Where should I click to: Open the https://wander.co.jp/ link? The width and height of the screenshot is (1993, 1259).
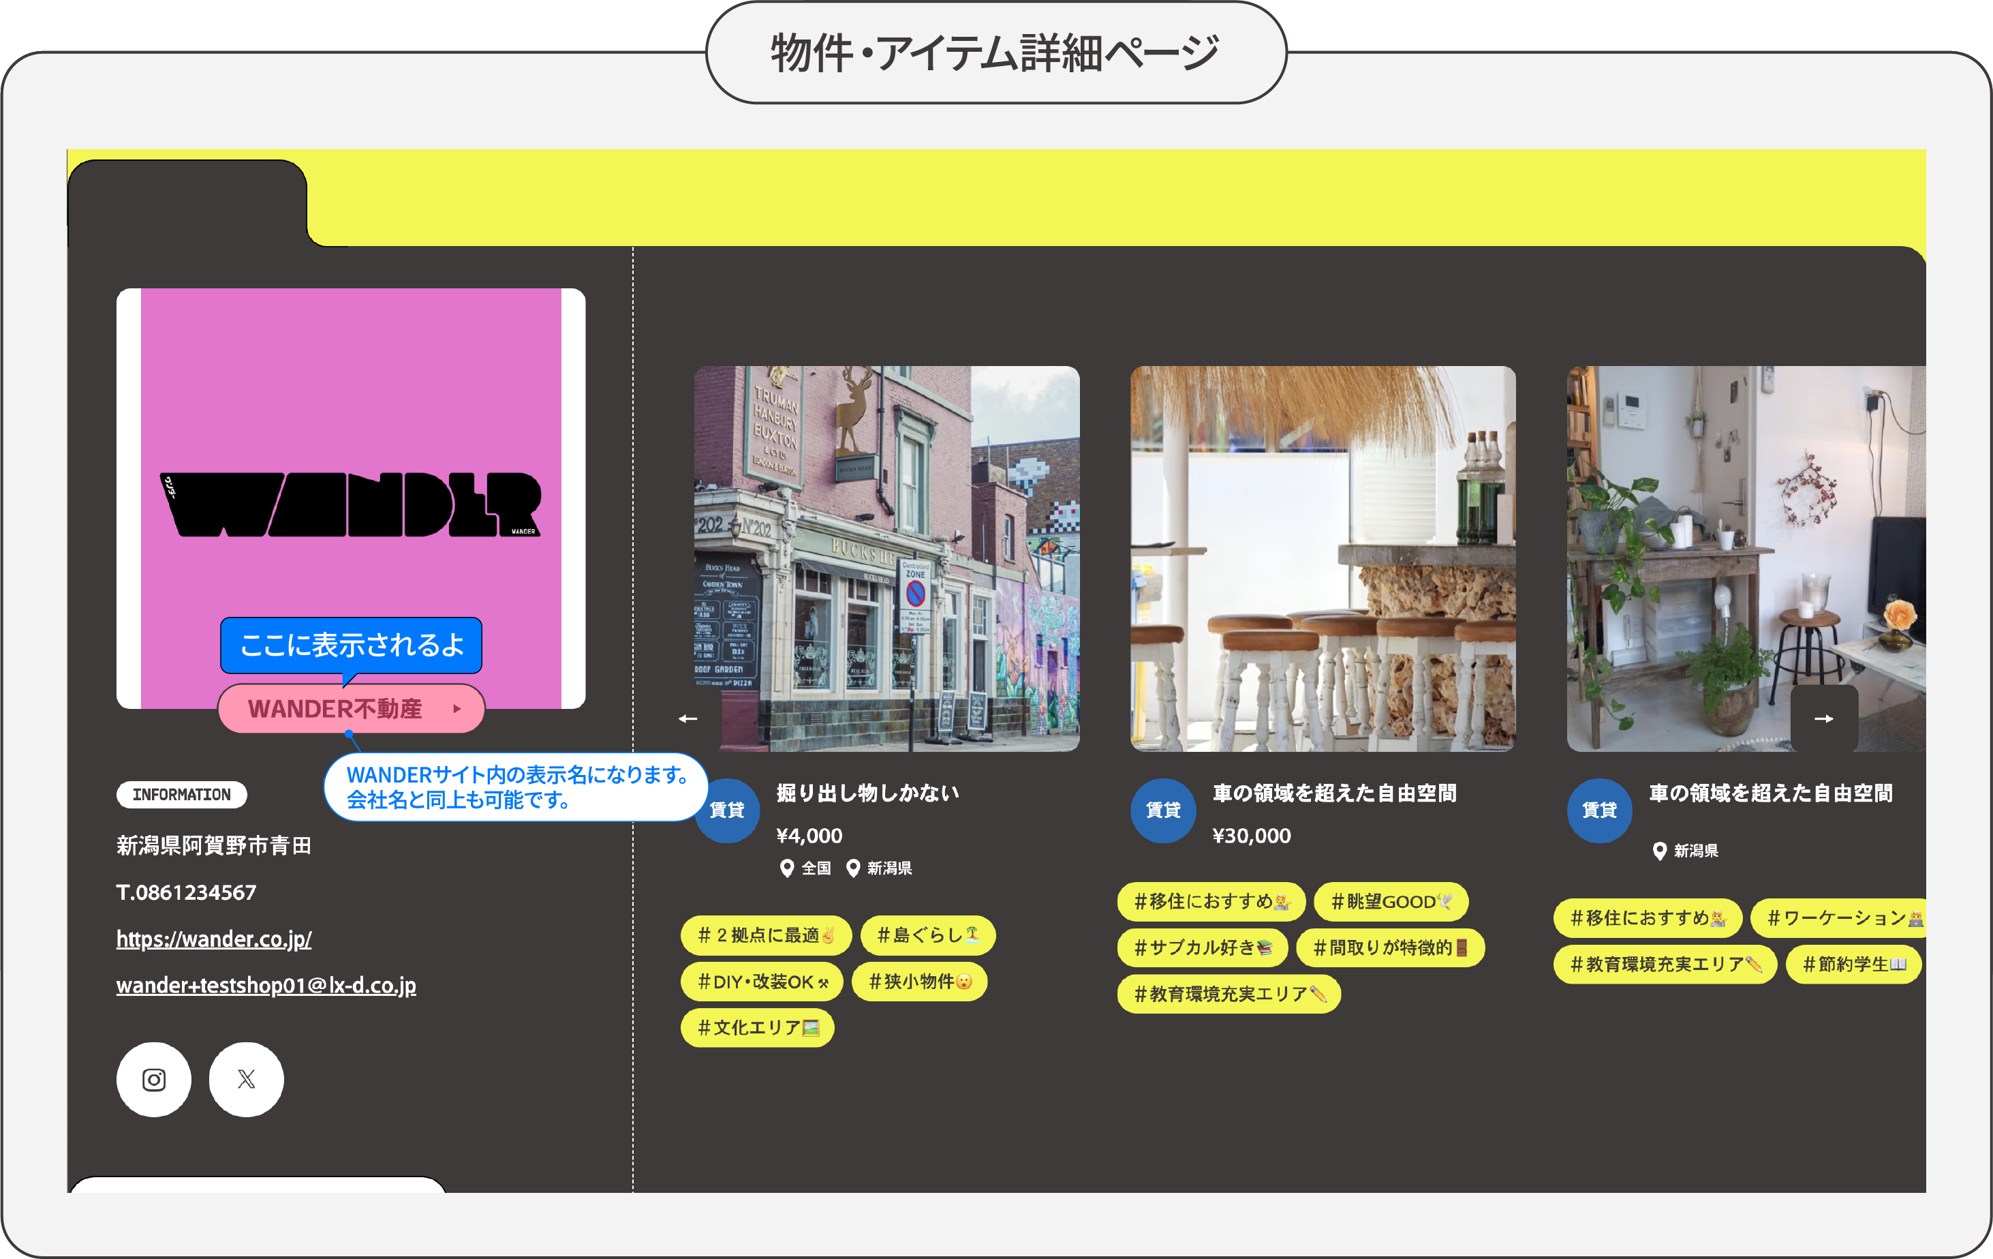pyautogui.click(x=213, y=939)
